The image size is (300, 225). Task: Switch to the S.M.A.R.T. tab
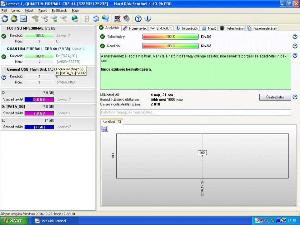tap(161, 28)
